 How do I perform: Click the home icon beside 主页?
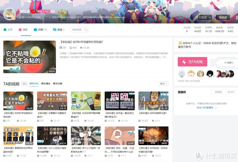5,30
